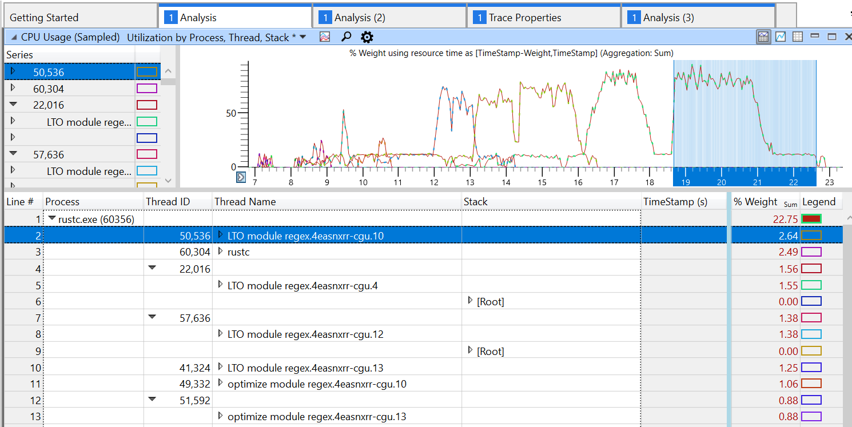Viewport: 852px width, 427px height.
Task: Expand series 50,536 in Series list
Action: pyautogui.click(x=13, y=72)
